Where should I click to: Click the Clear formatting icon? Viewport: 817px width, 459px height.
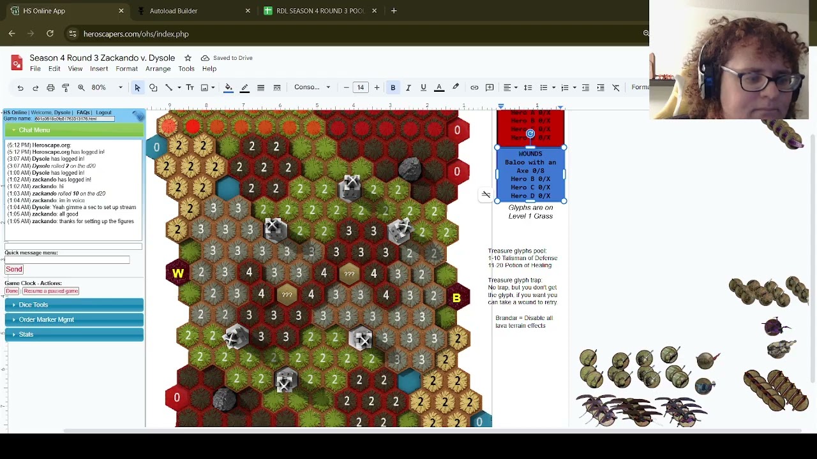616,87
